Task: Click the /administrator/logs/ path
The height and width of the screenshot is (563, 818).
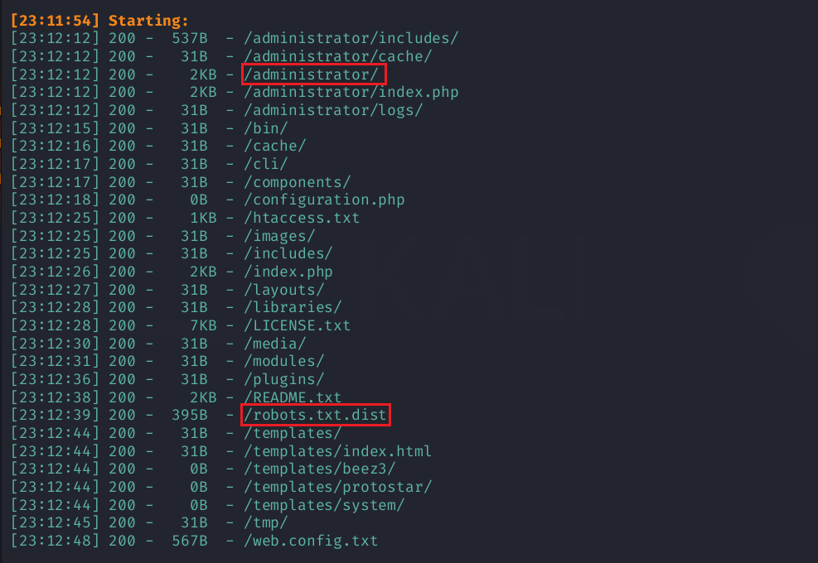Action: click(x=333, y=110)
